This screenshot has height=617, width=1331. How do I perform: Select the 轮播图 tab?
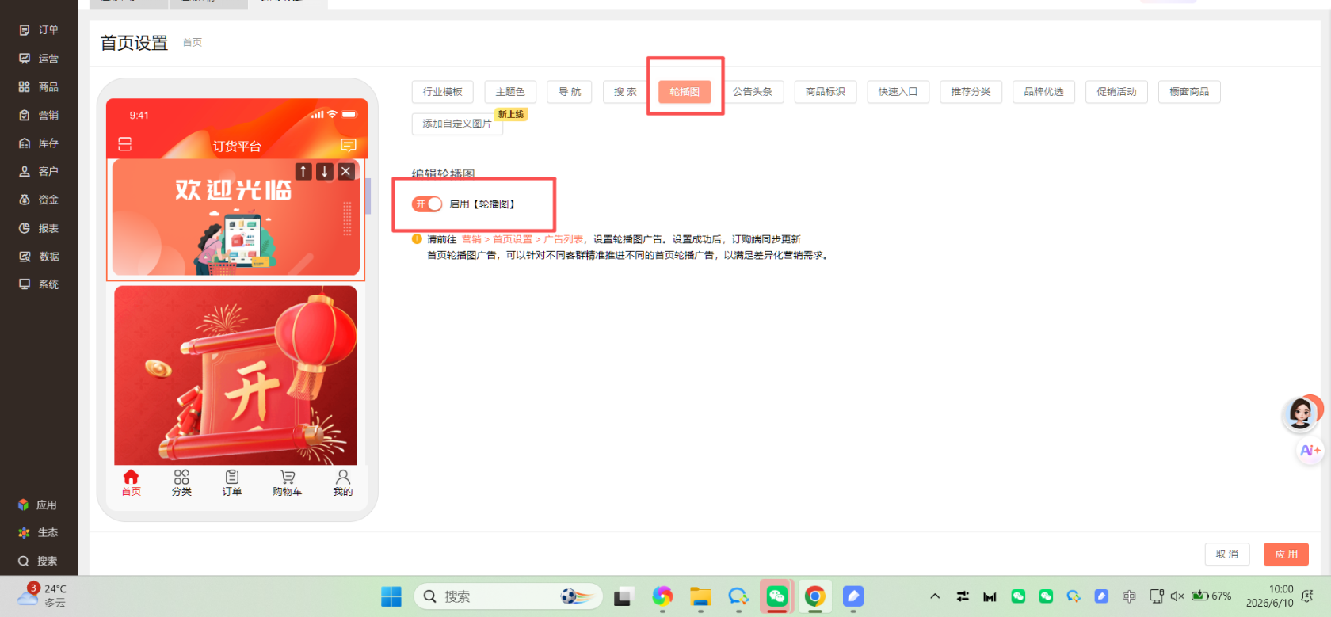[x=685, y=92]
